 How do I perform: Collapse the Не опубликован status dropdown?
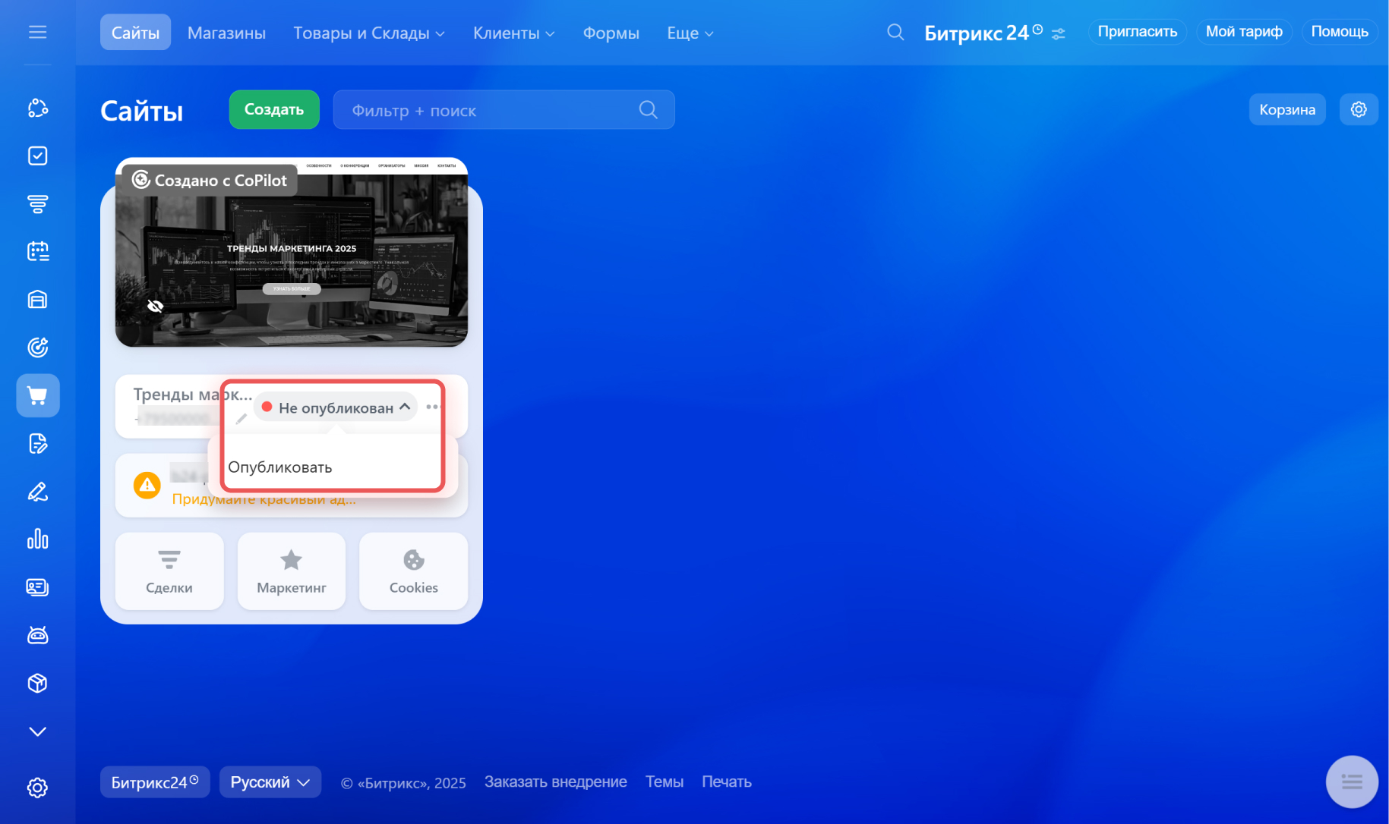[336, 407]
